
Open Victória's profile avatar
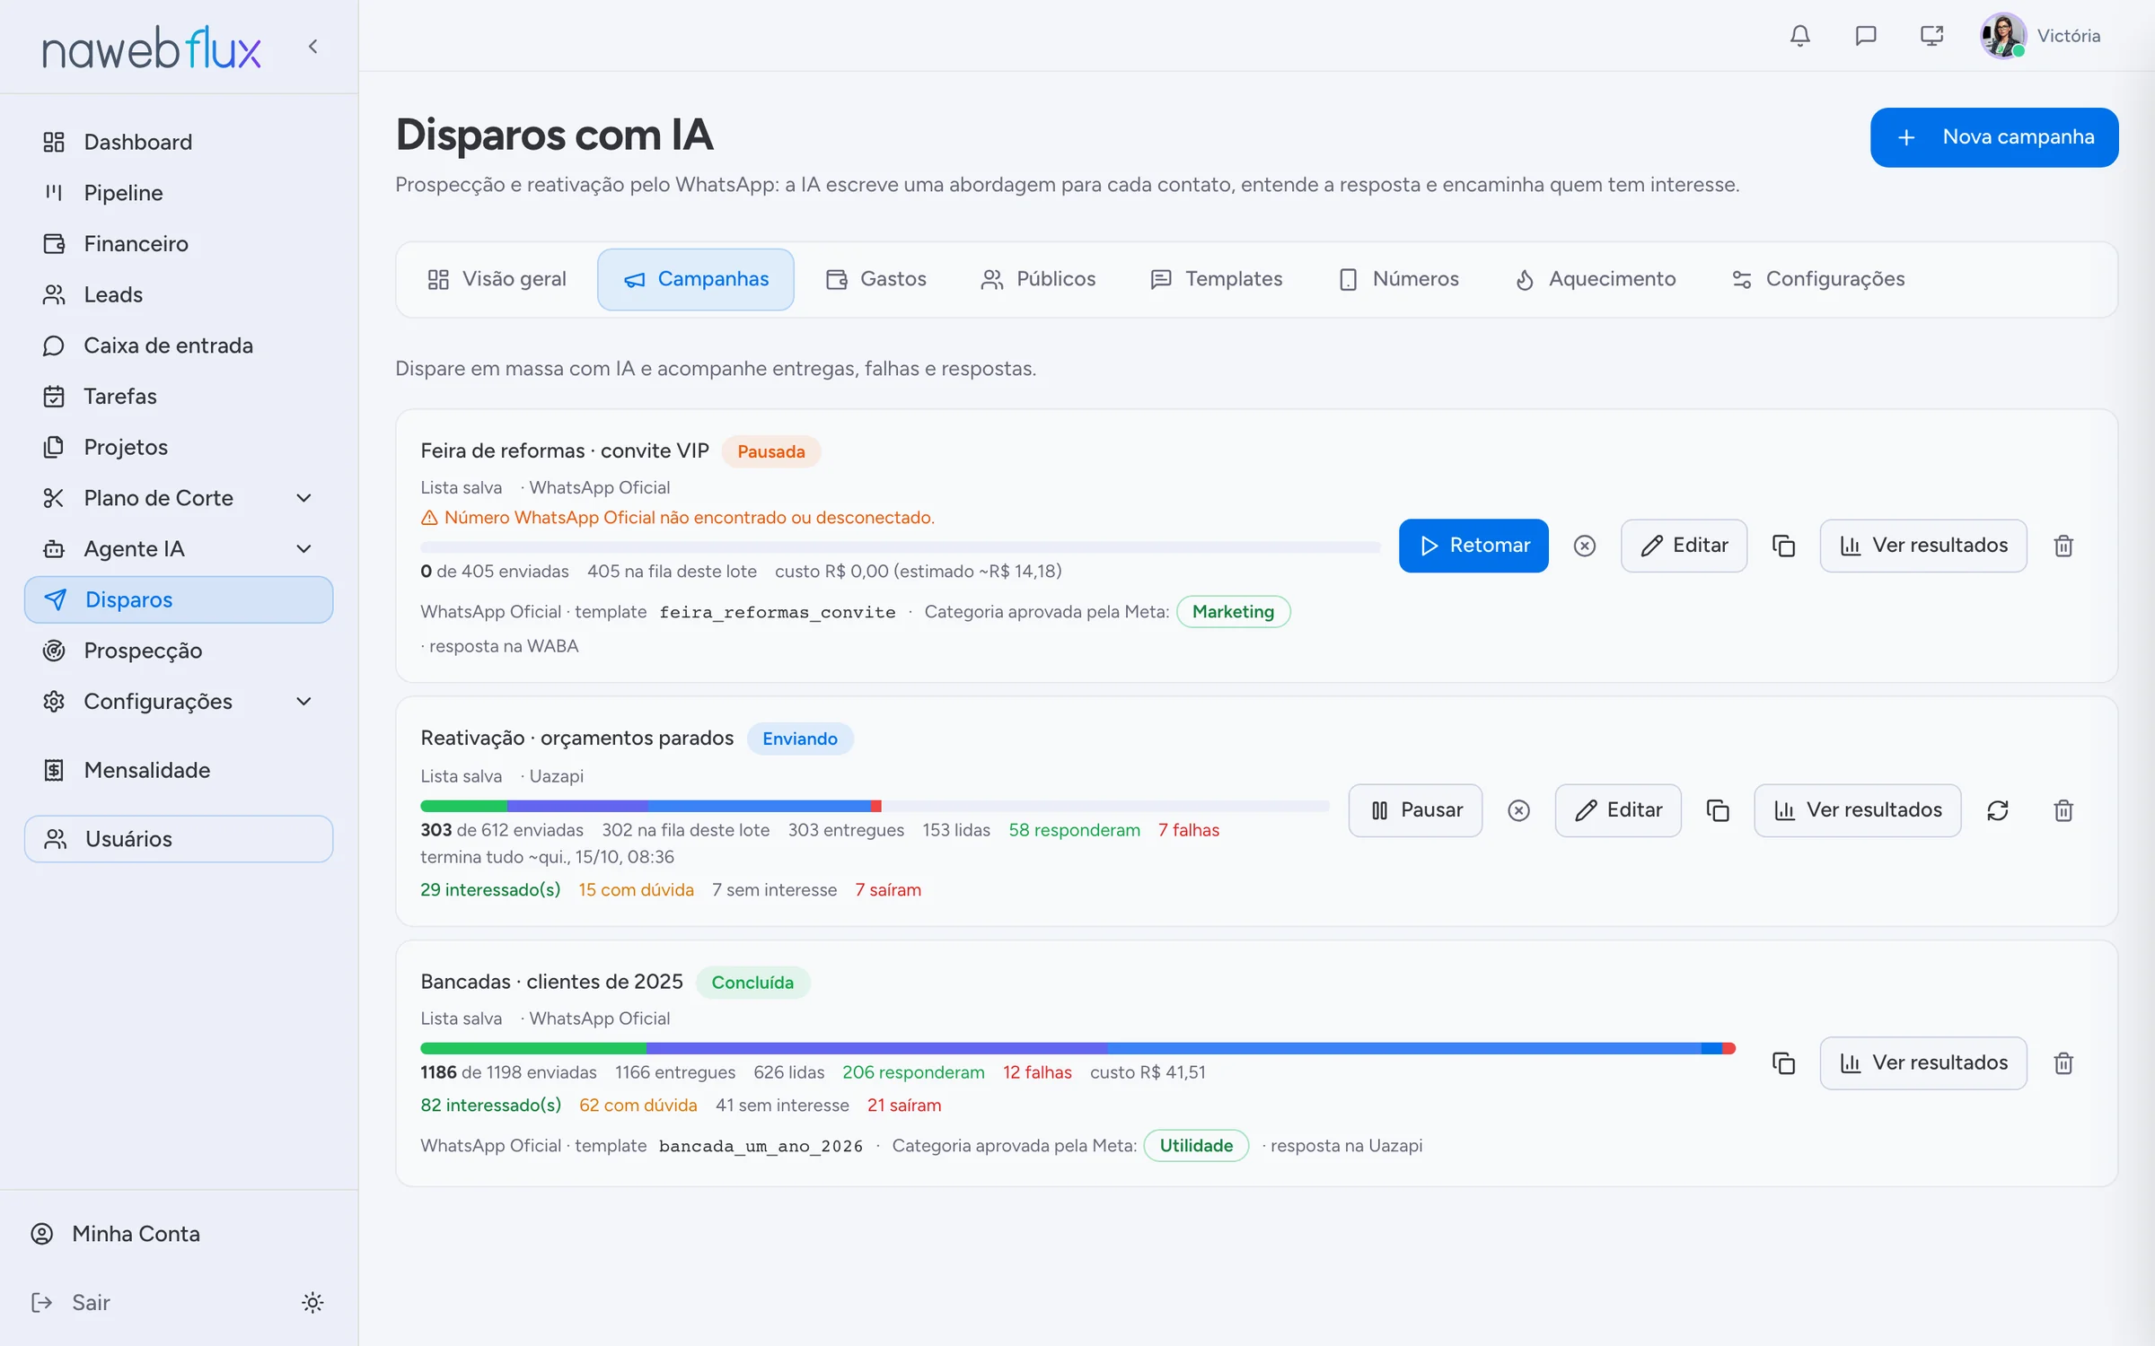pos(2003,36)
